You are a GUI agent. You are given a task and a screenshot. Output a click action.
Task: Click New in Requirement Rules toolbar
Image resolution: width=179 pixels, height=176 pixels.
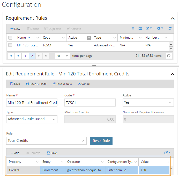tap(15, 29)
